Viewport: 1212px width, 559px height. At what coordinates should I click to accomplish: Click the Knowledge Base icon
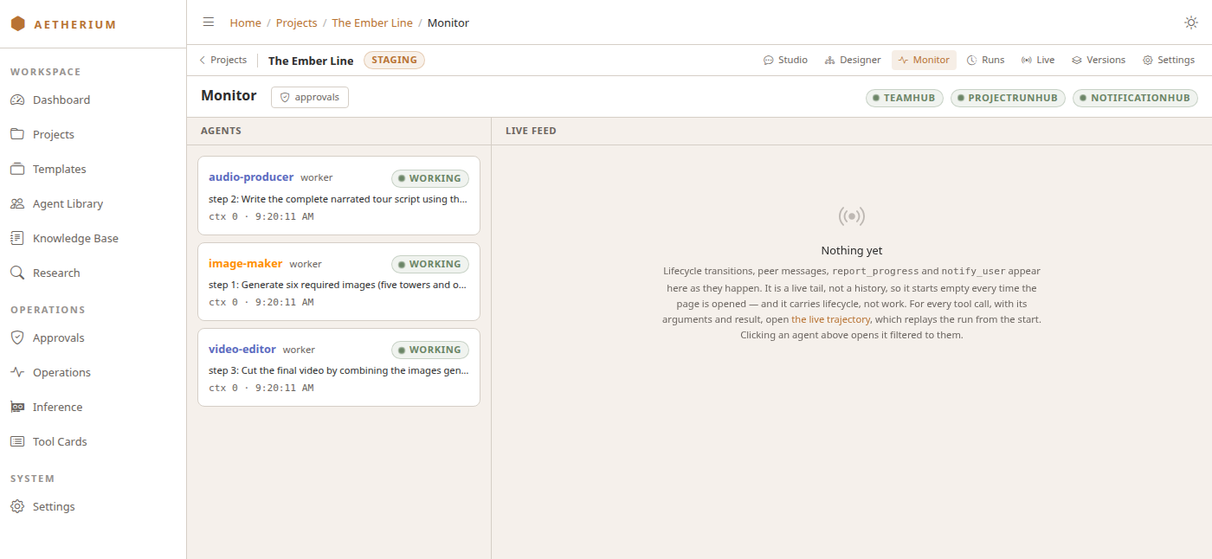(x=17, y=238)
